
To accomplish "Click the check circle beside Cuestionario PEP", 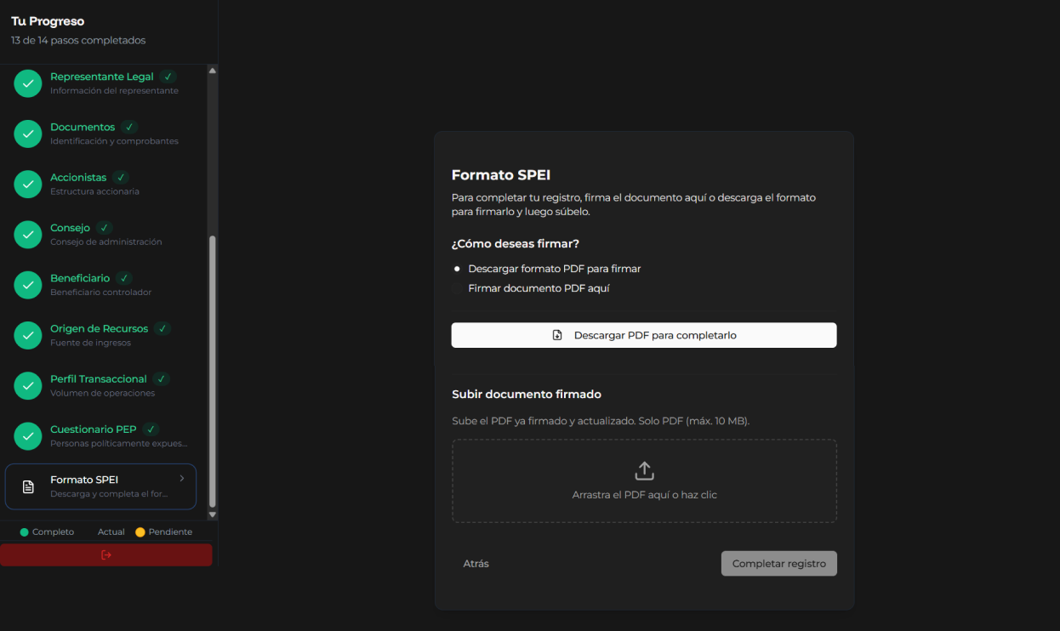I will coord(28,436).
